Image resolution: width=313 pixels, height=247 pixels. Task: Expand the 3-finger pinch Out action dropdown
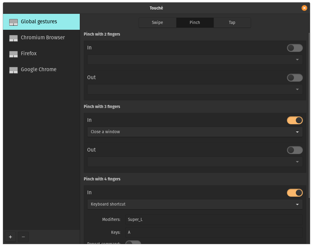[x=195, y=162]
